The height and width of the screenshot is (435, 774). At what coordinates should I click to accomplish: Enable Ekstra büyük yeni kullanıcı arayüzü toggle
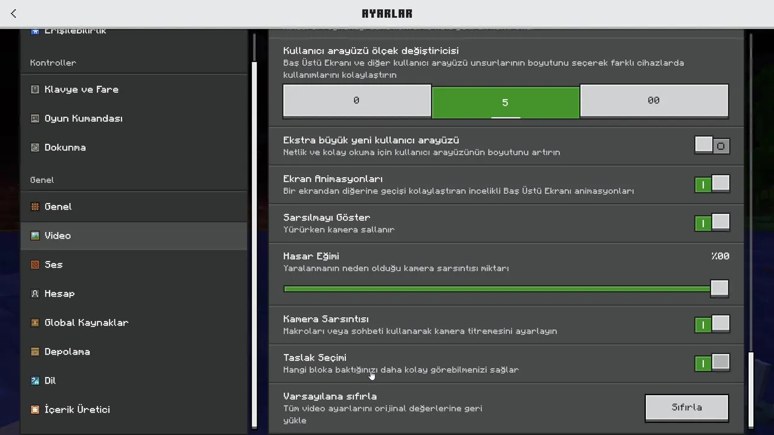[x=712, y=146]
